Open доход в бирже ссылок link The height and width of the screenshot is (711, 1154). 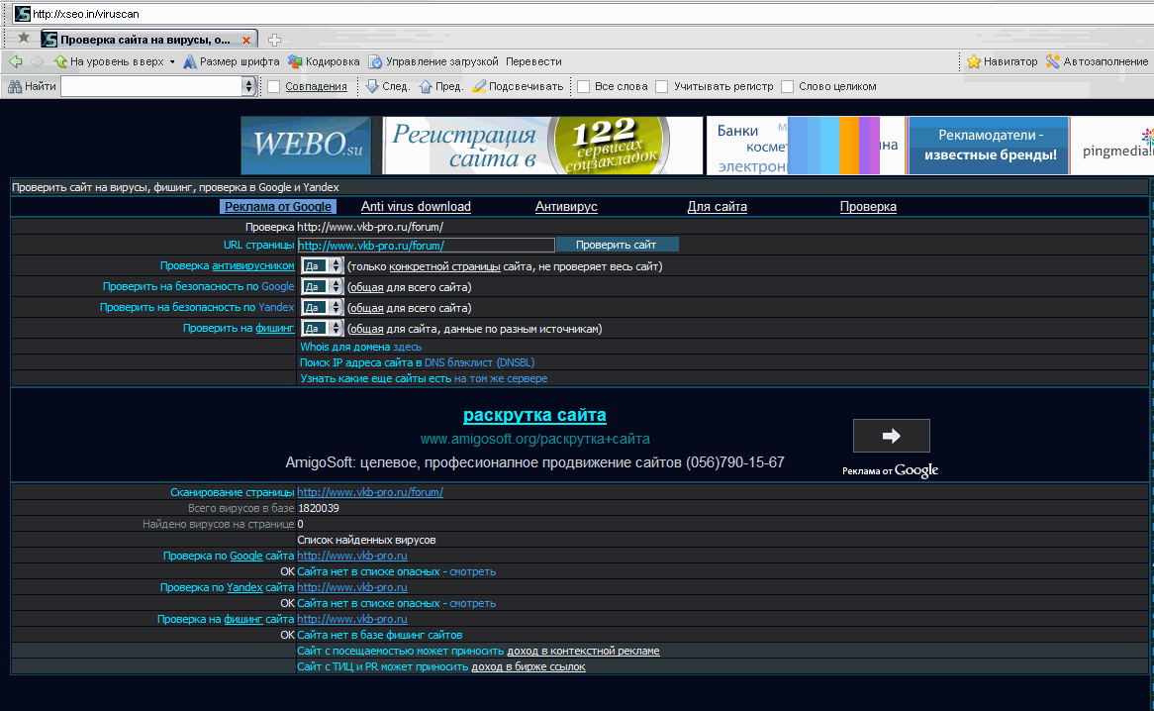click(x=529, y=666)
